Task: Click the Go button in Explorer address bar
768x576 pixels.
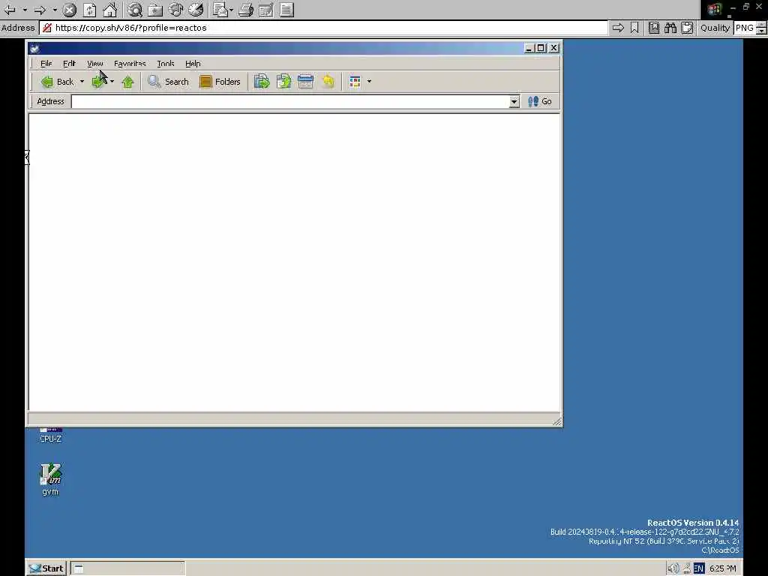Action: [540, 101]
